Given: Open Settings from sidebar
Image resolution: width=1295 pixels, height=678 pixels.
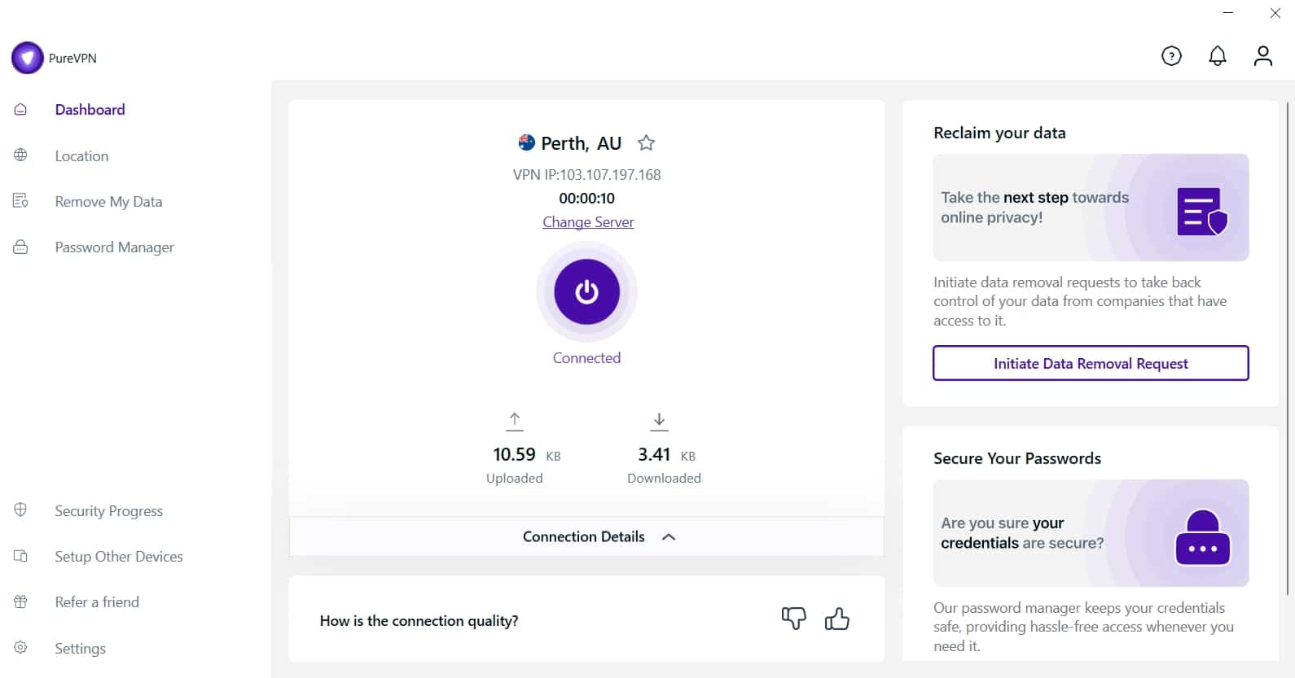Looking at the screenshot, I should coord(80,649).
